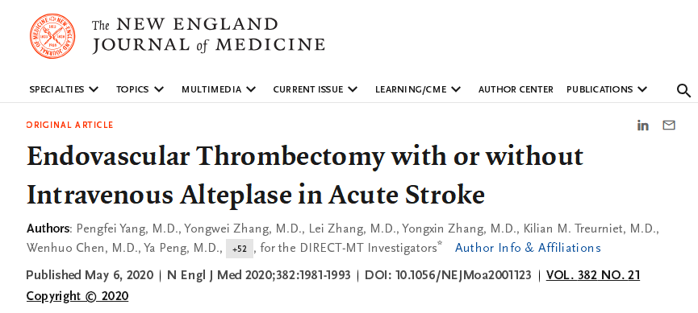Screen dimensions: 698x313
Task: Open the Copyright © 2020 link
Action: tap(77, 295)
